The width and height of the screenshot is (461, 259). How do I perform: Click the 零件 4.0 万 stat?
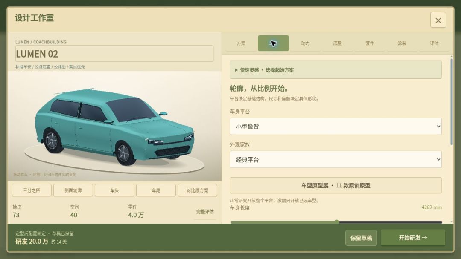136,211
